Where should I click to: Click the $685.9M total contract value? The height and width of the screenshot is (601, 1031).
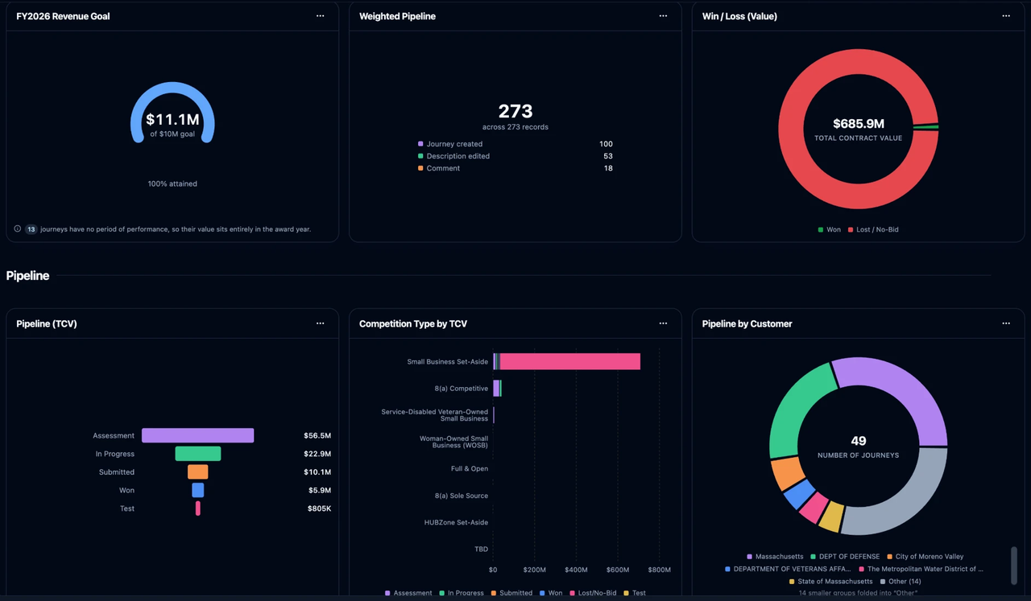[859, 124]
